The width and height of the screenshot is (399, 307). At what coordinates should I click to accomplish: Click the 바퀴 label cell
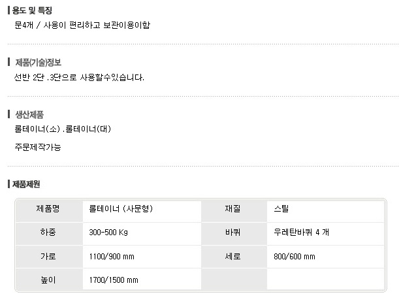pos(232,233)
